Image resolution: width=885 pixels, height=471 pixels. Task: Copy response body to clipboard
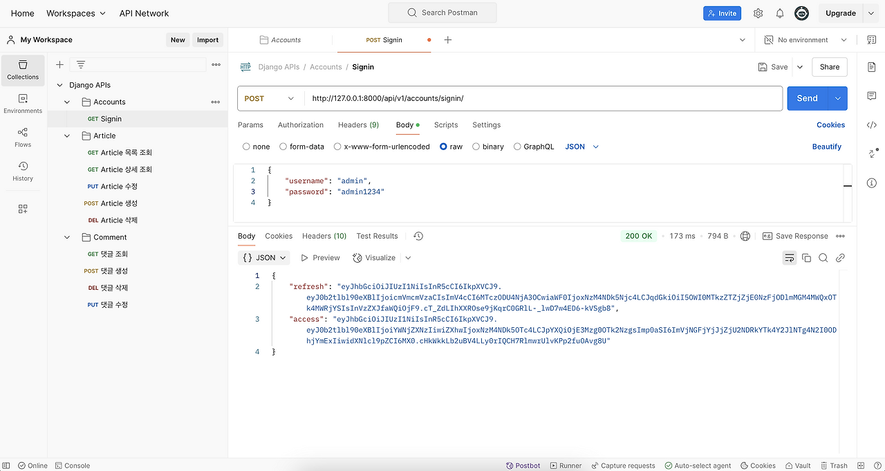806,257
